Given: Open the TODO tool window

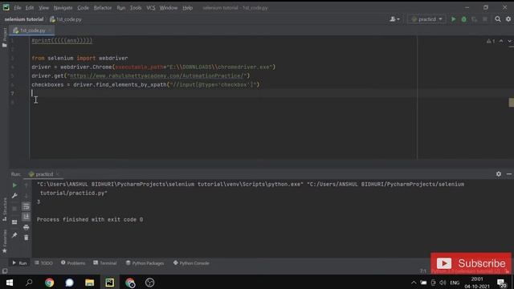Looking at the screenshot, I should click(43, 263).
